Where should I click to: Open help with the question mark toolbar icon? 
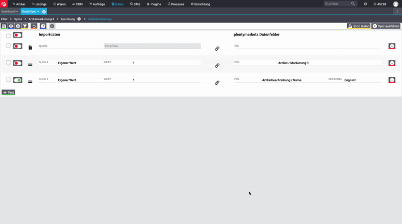pos(43,26)
